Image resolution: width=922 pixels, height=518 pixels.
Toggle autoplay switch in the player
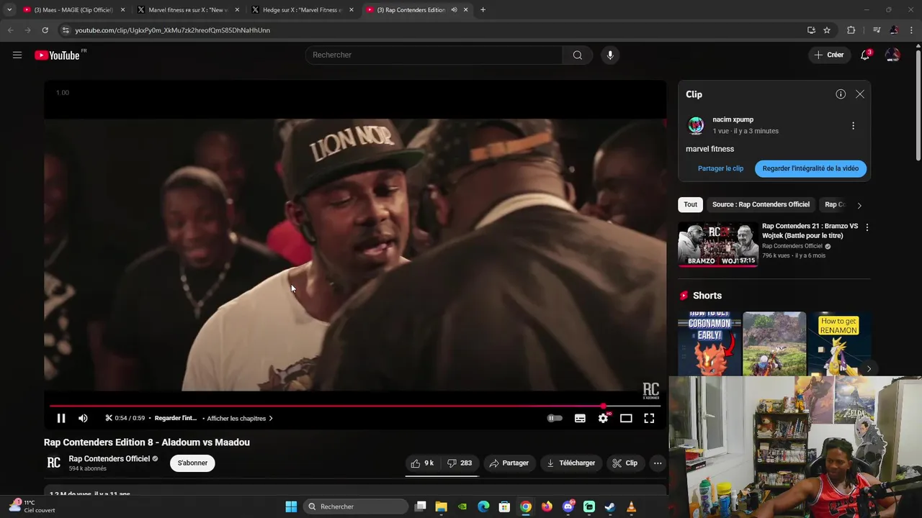tap(555, 418)
